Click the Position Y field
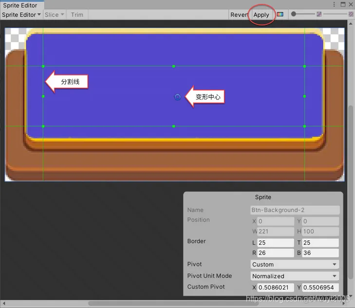The height and width of the screenshot is (308, 355). (x=320, y=221)
